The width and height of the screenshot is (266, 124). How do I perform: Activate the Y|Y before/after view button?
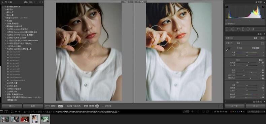pos(60,106)
